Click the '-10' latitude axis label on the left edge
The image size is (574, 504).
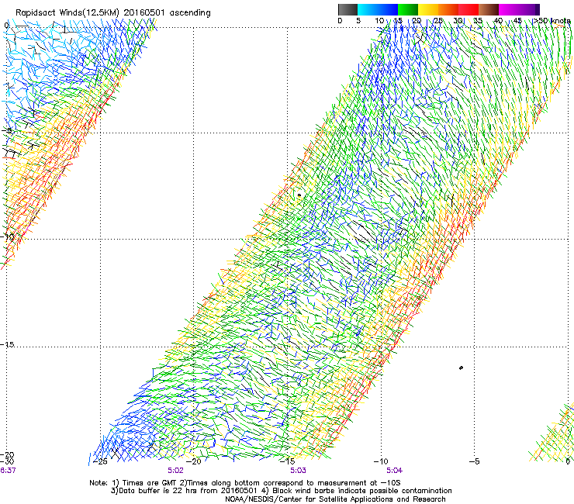click(7, 237)
